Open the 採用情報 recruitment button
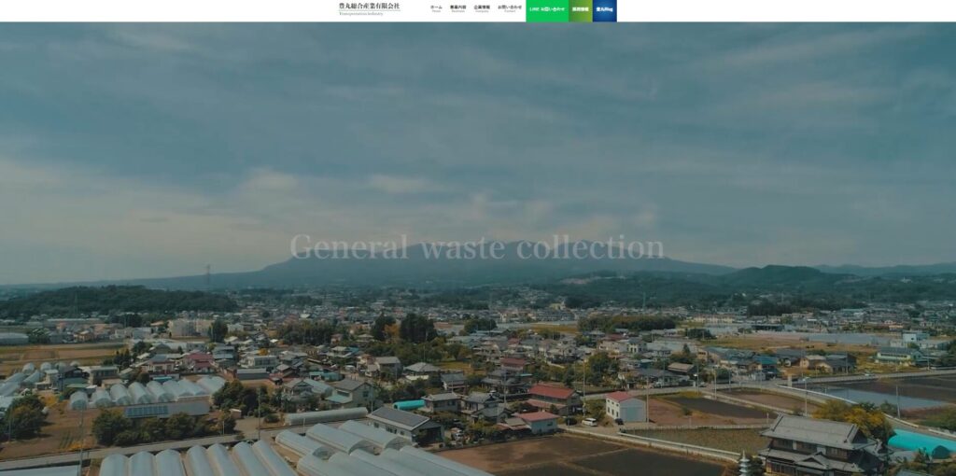 pos(580,9)
